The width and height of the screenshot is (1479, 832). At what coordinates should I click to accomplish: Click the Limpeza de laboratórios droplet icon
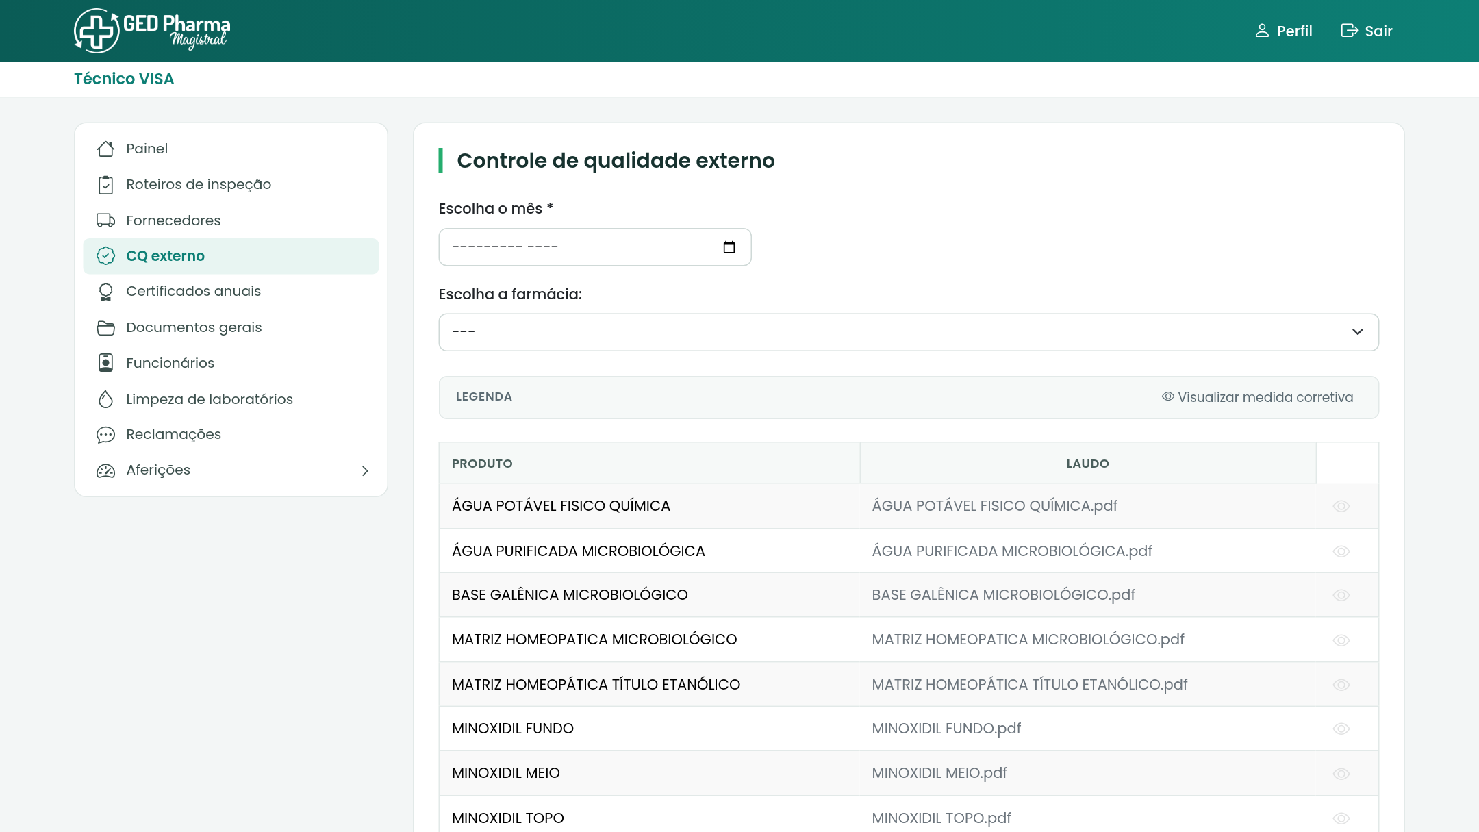click(x=105, y=399)
